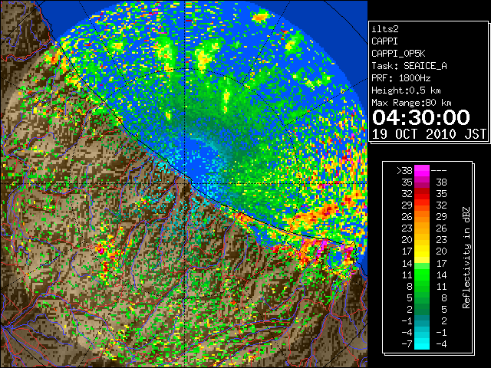Click the "Reflectivity in dBZ" legend title

466,258
